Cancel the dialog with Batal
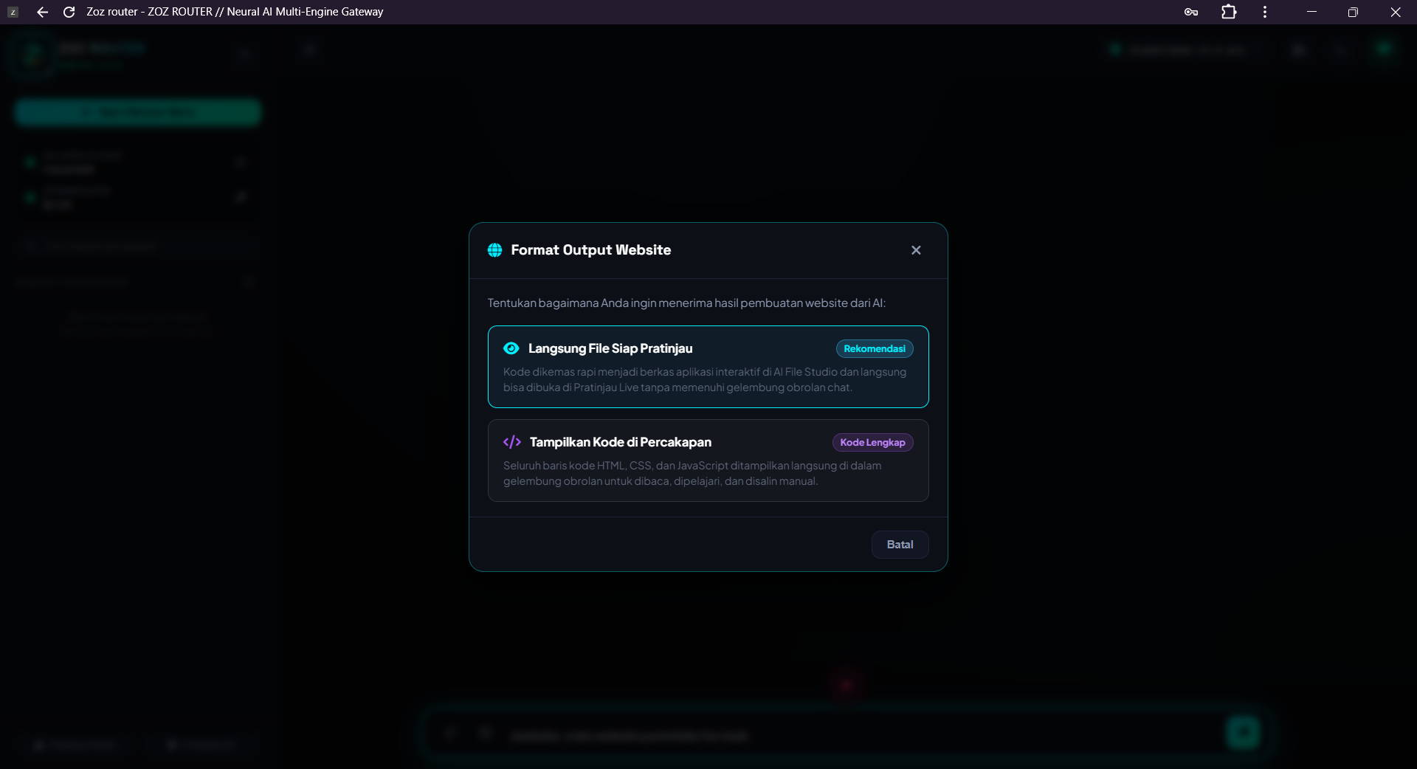This screenshot has height=769, width=1417. pyautogui.click(x=900, y=545)
